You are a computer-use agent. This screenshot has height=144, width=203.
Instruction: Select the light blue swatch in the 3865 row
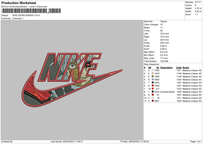click(153, 79)
